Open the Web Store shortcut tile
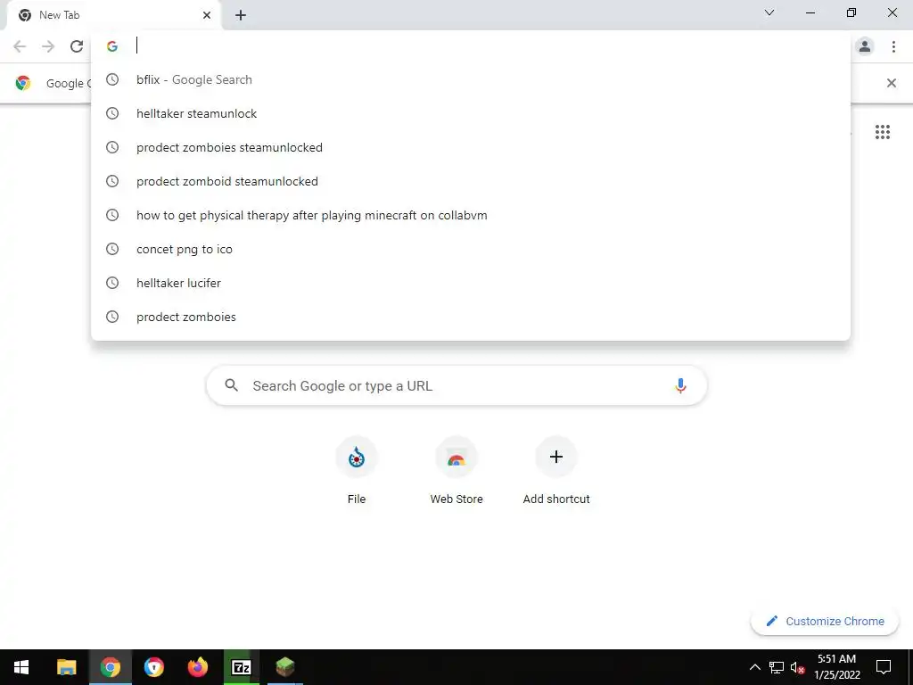Image resolution: width=913 pixels, height=685 pixels. click(456, 470)
